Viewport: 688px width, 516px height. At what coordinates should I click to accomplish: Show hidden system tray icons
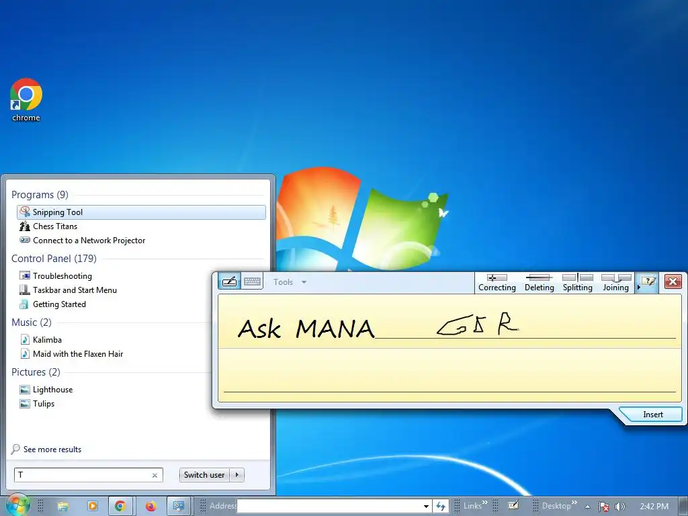pos(587,507)
